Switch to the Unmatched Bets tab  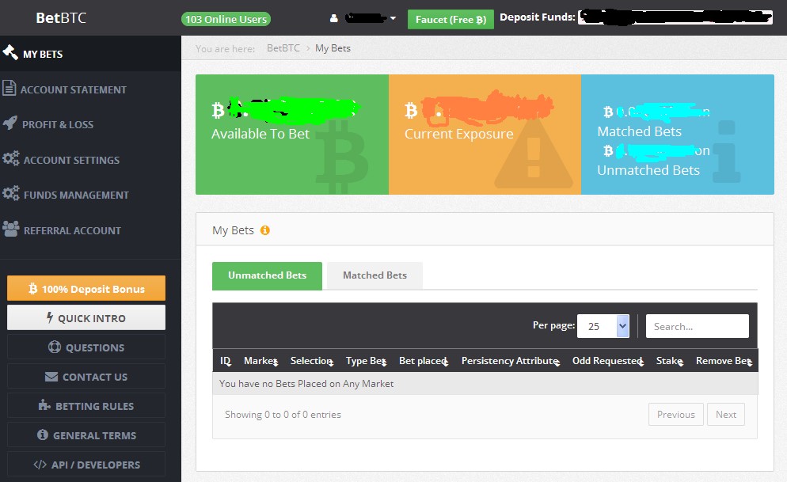[267, 275]
